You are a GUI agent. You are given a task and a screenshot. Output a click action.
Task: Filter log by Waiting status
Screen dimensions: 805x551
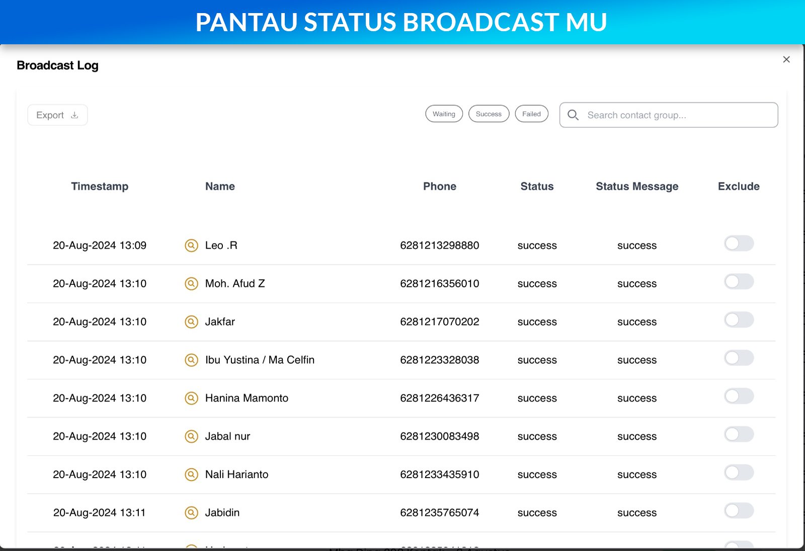tap(444, 114)
